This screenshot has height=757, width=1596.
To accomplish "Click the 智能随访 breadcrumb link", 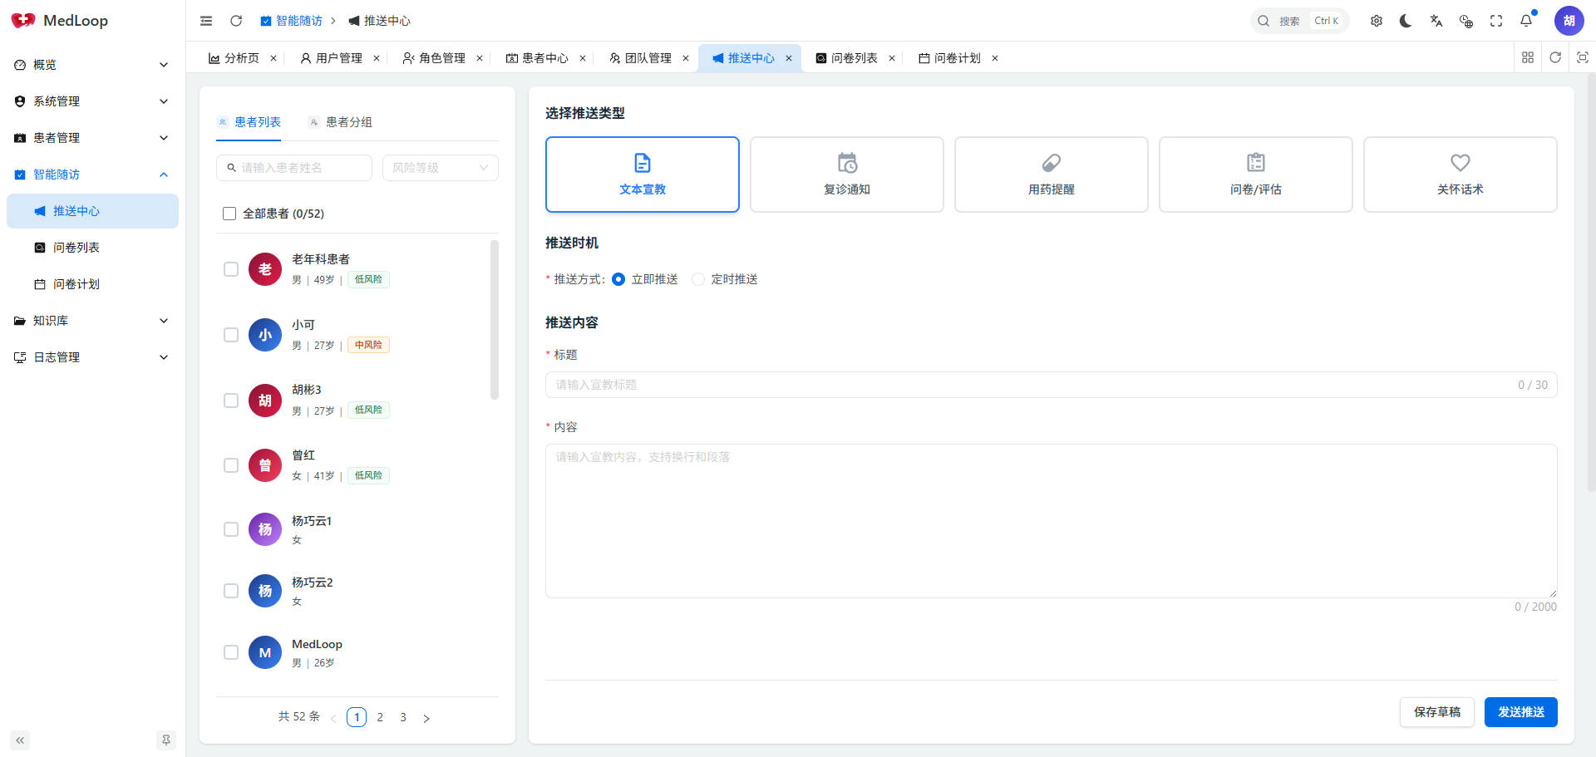I will [x=291, y=21].
